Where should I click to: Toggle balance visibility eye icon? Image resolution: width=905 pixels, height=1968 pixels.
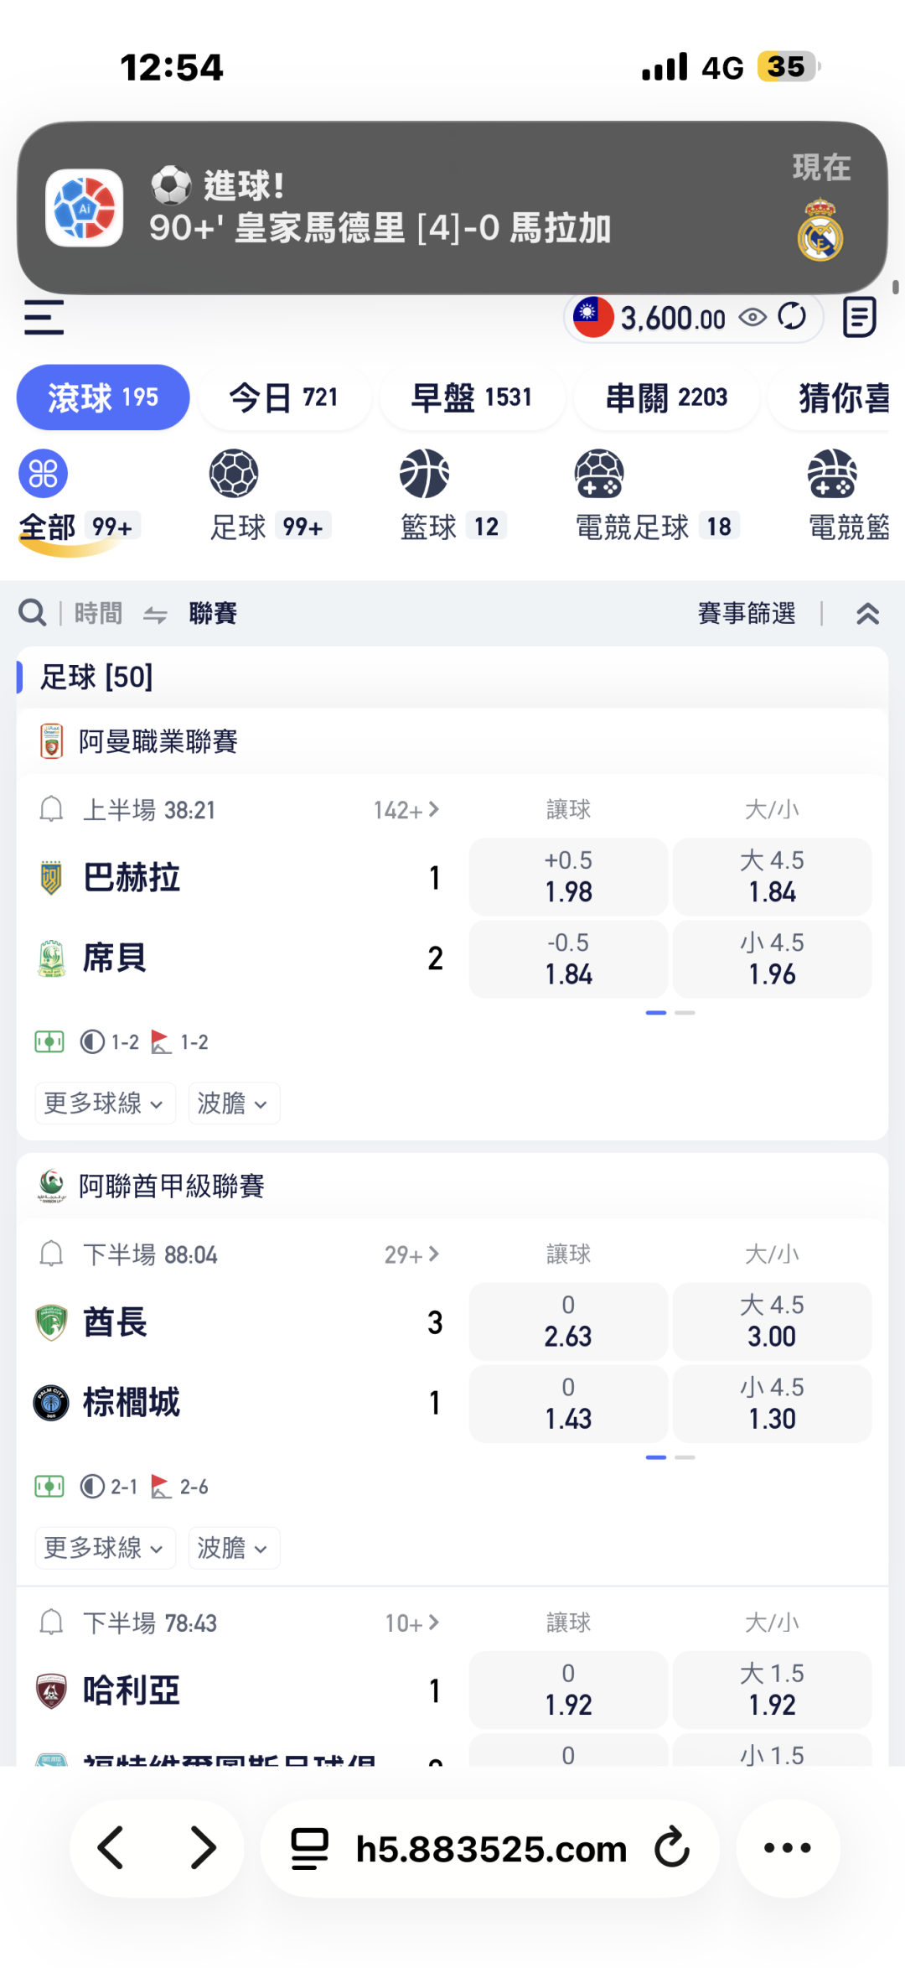752,317
